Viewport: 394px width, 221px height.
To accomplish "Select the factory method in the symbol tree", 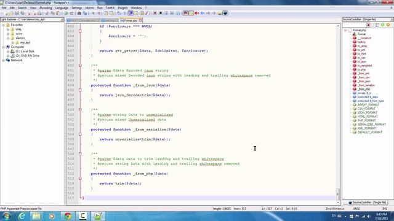I will click(361, 42).
